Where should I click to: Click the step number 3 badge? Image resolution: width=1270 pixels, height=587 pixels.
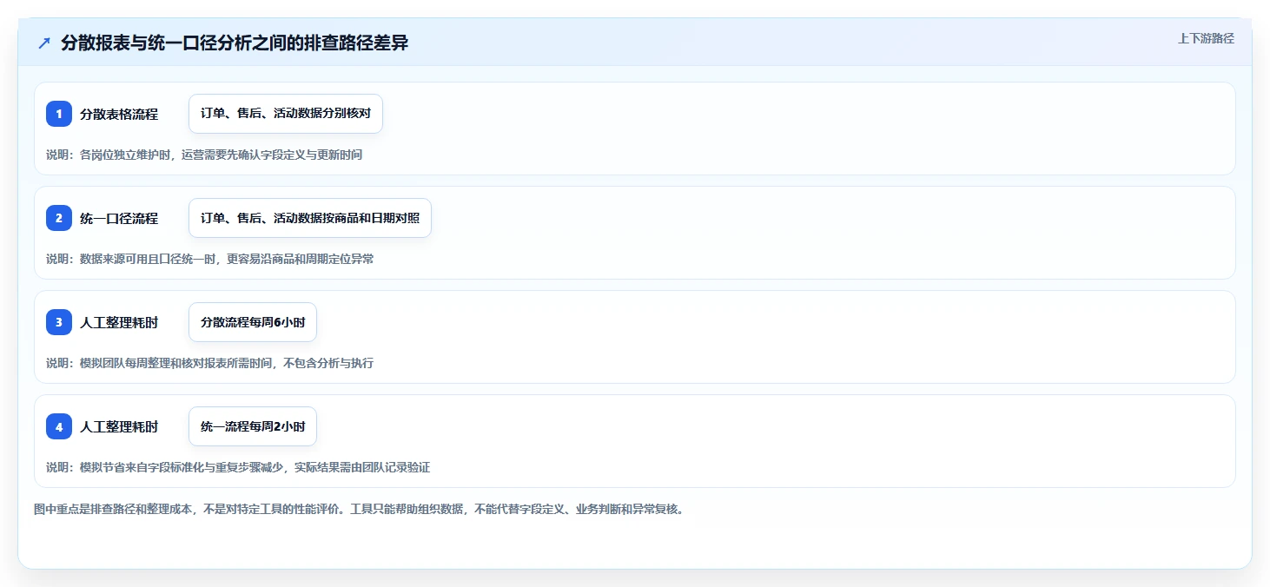pyautogui.click(x=59, y=322)
